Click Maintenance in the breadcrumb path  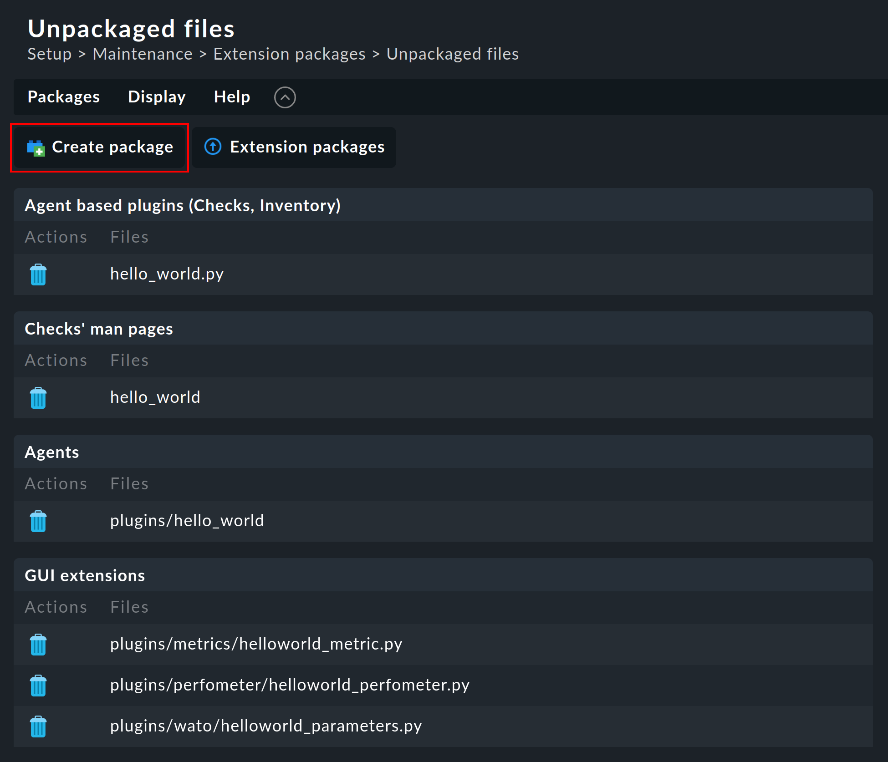(x=143, y=54)
